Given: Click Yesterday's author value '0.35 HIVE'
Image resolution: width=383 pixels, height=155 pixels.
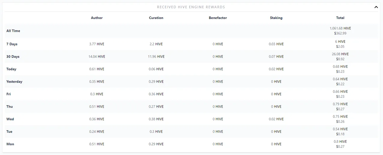Looking at the screenshot, I should [97, 82].
